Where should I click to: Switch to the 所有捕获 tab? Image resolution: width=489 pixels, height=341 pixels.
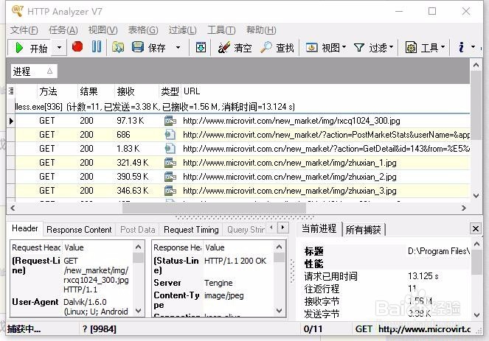[364, 230]
